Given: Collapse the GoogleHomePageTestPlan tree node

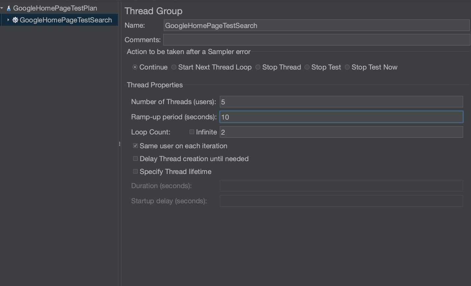Looking at the screenshot, I should point(2,8).
